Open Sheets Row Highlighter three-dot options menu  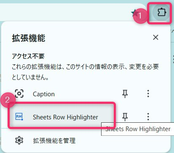148,117
